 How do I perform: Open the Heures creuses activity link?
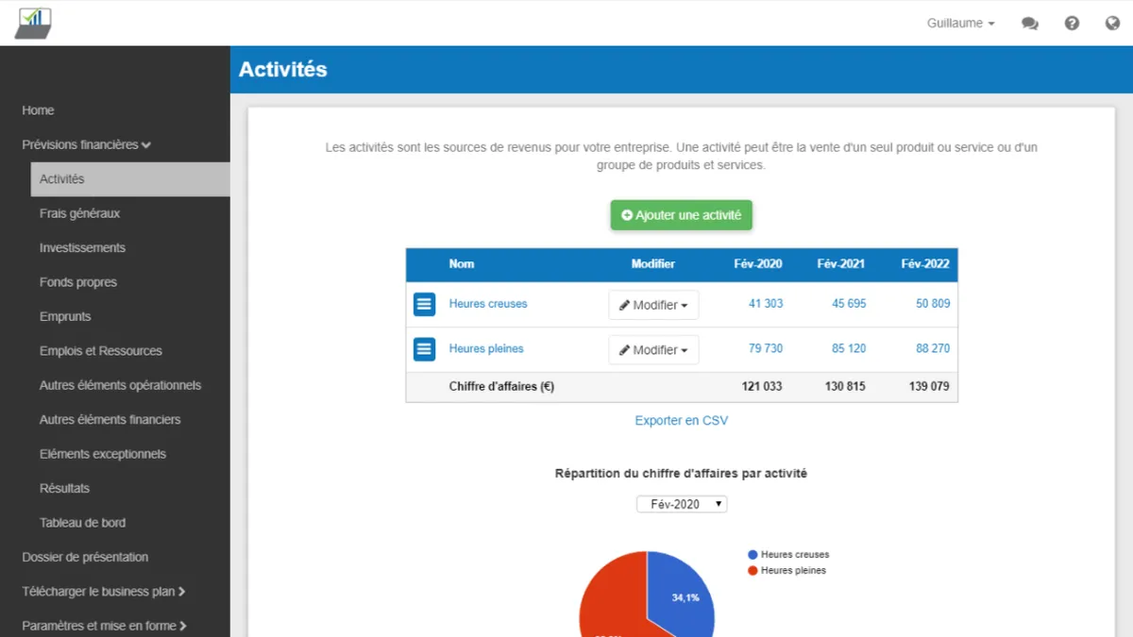point(488,304)
